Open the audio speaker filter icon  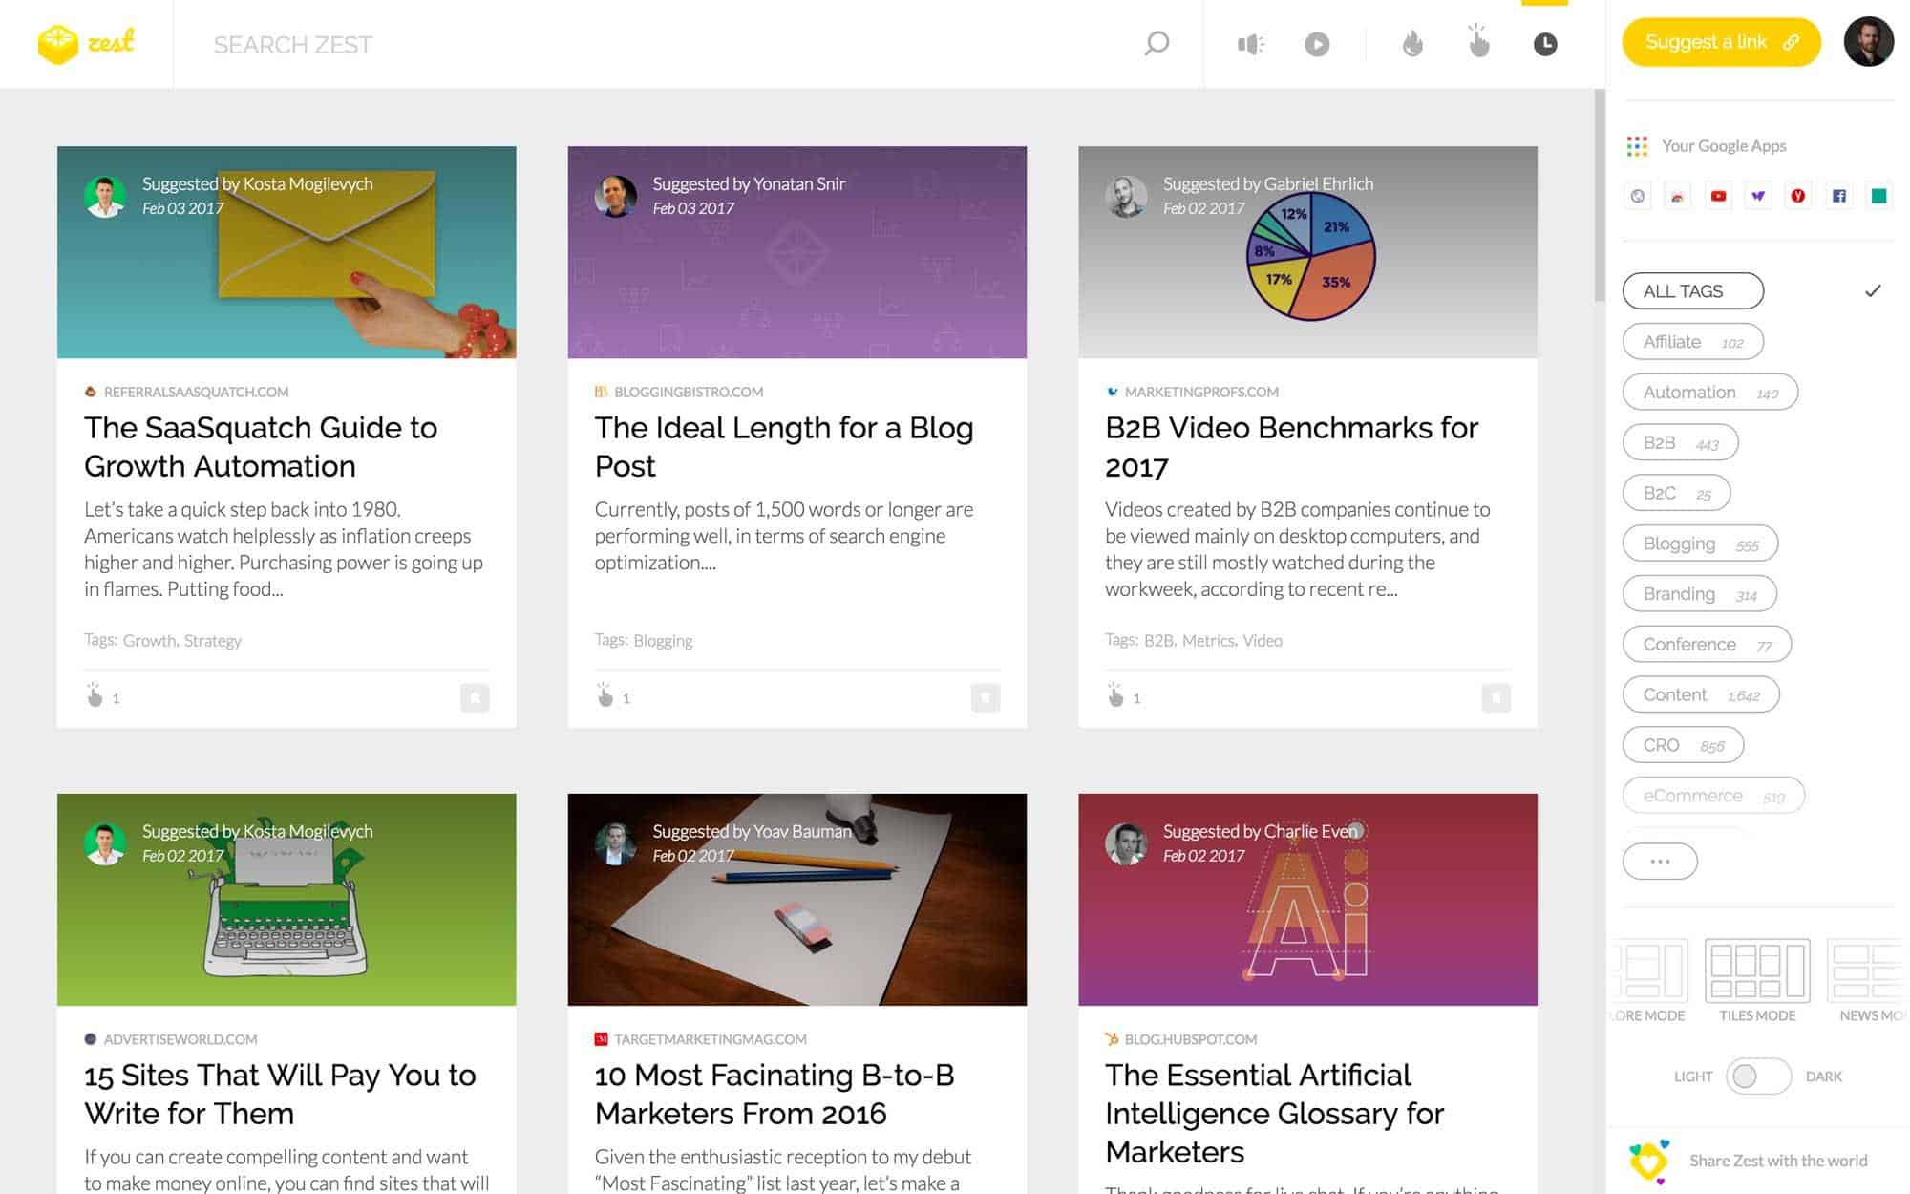pos(1251,44)
